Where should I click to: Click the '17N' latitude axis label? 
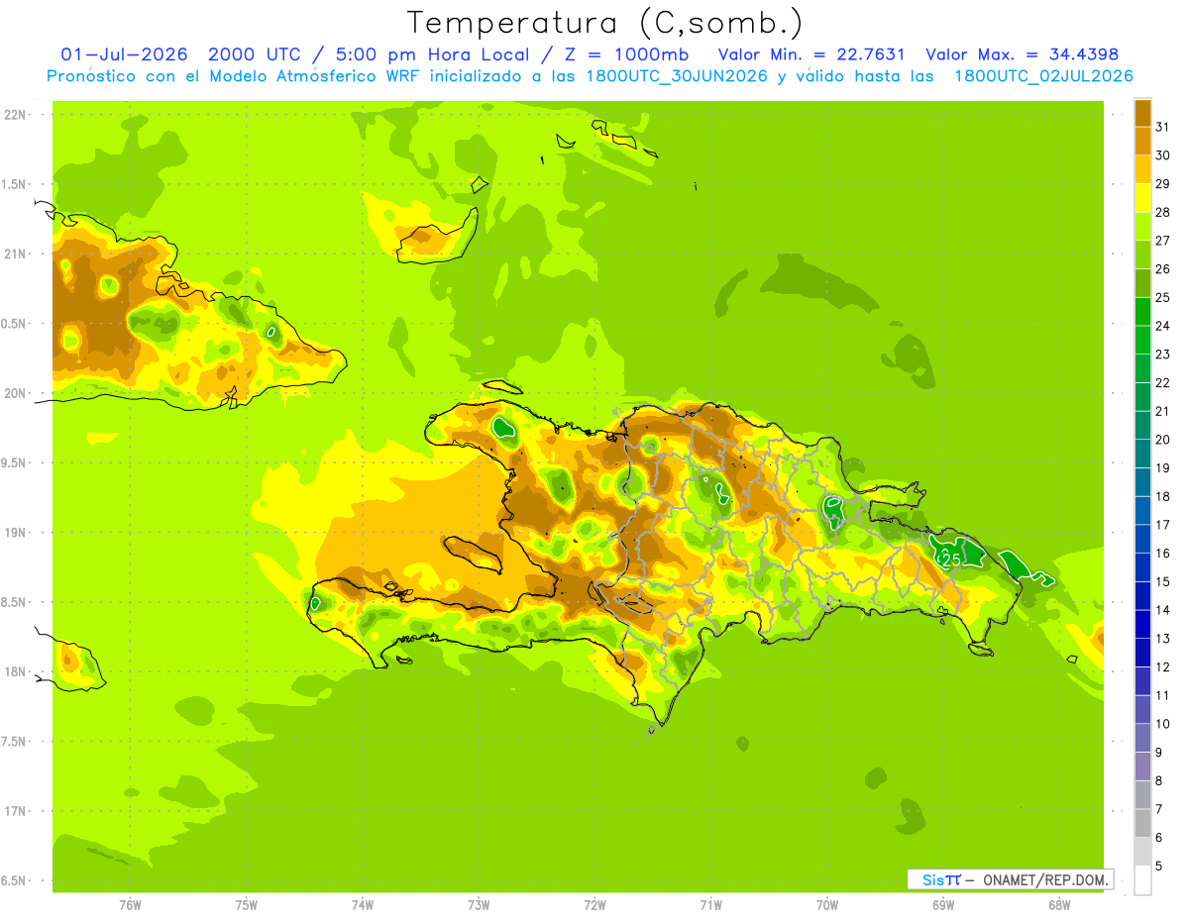(x=14, y=811)
